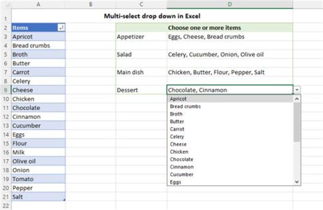The image size is (323, 210).
Task: Select column A header
Action: click(38, 4)
